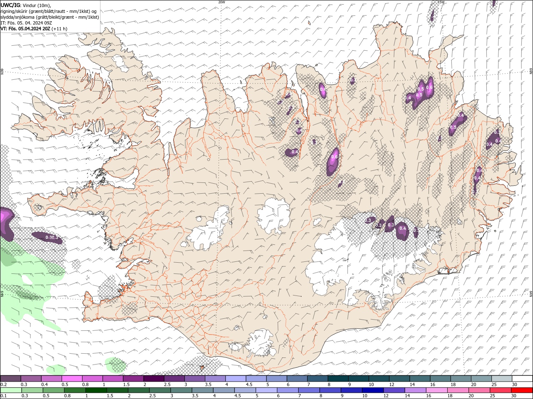
Task: Select the darkest green rain swatch between 1 and 1.5
Action: coord(96,390)
